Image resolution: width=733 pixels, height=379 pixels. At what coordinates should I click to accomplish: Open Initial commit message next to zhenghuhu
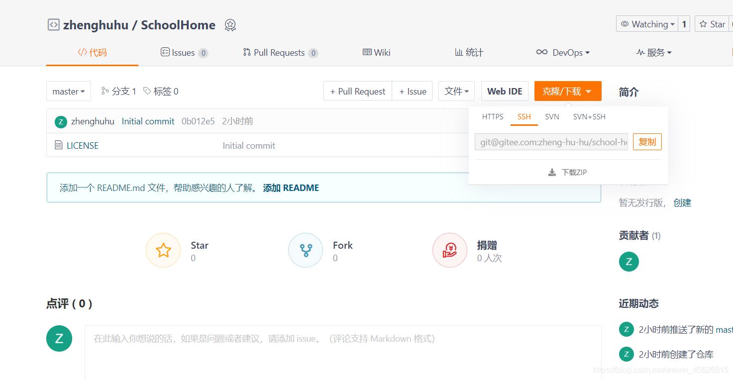148,121
